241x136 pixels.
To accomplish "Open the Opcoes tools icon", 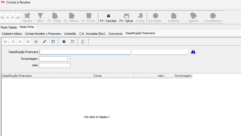I will pos(27,16).
